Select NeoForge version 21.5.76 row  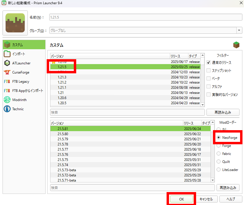coord(130,155)
